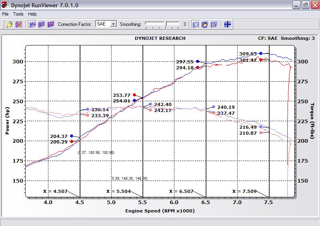Click the crosshair marker tool icon

pyautogui.click(x=227, y=24)
